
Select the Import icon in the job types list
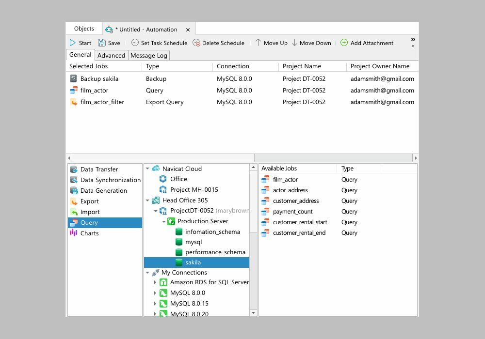click(74, 212)
